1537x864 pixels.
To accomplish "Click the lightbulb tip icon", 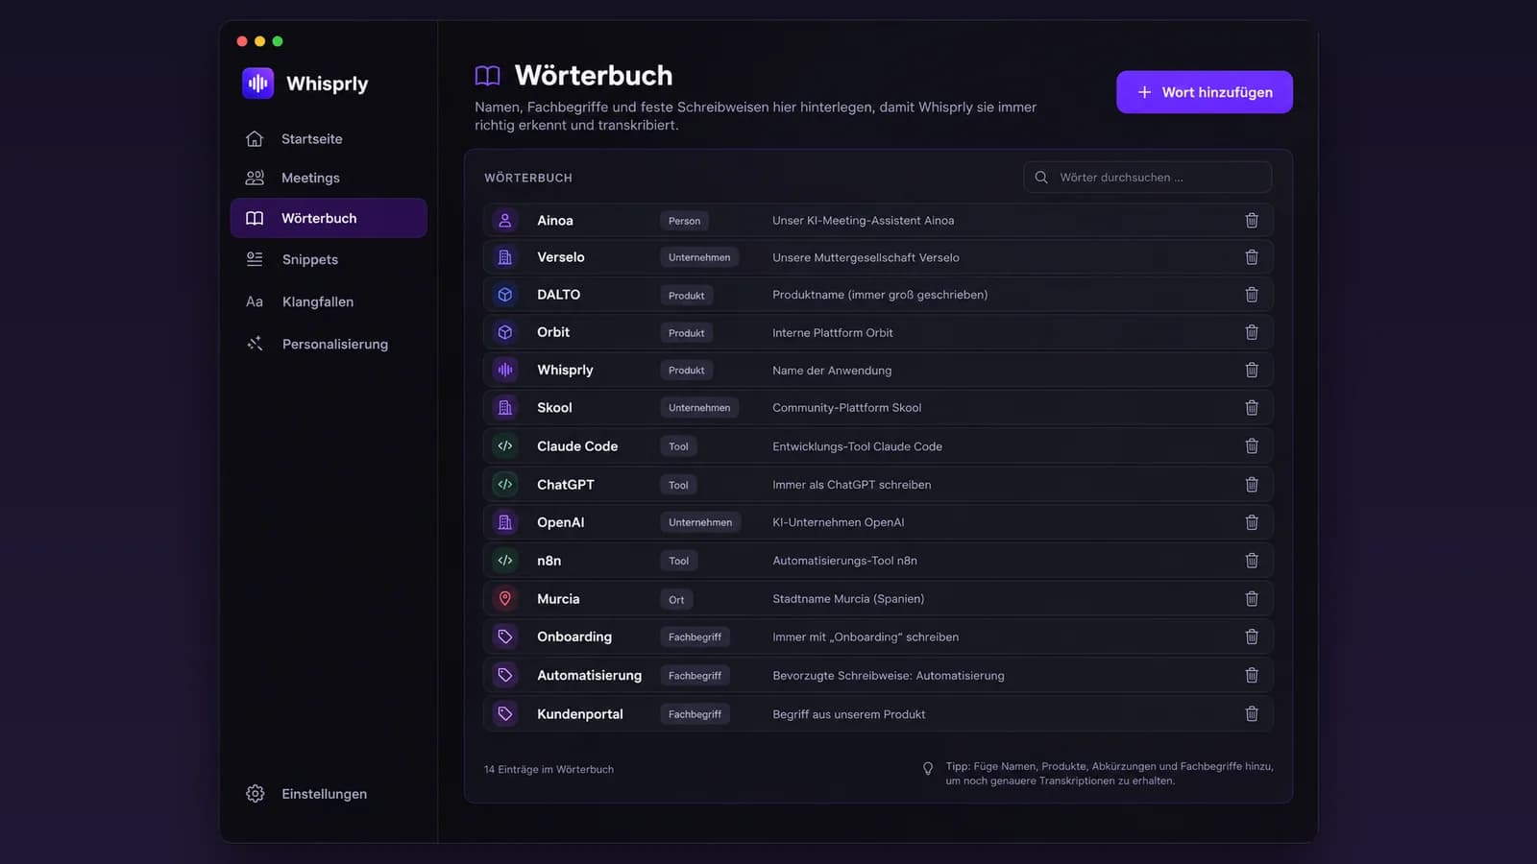I will [928, 769].
